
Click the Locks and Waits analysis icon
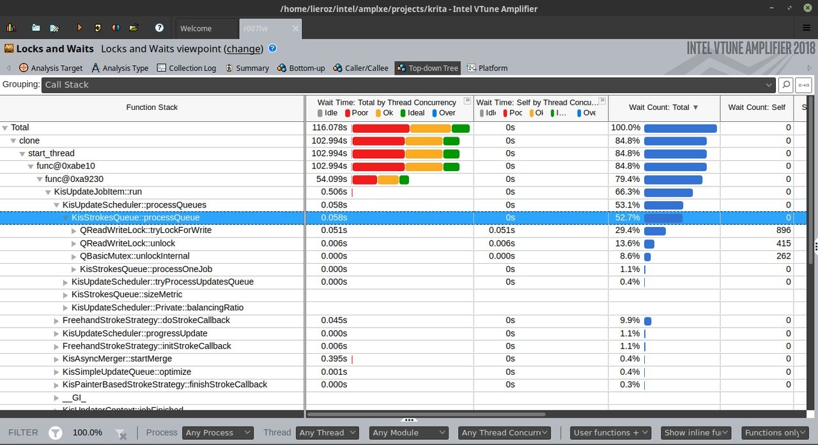9,49
